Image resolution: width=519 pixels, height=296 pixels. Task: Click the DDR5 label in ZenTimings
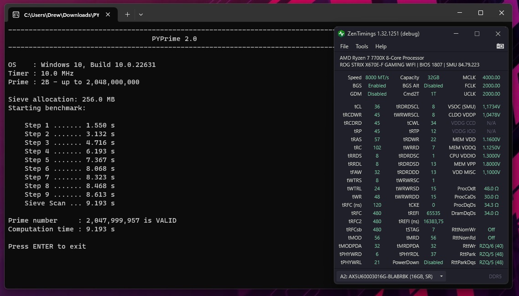coord(495,276)
